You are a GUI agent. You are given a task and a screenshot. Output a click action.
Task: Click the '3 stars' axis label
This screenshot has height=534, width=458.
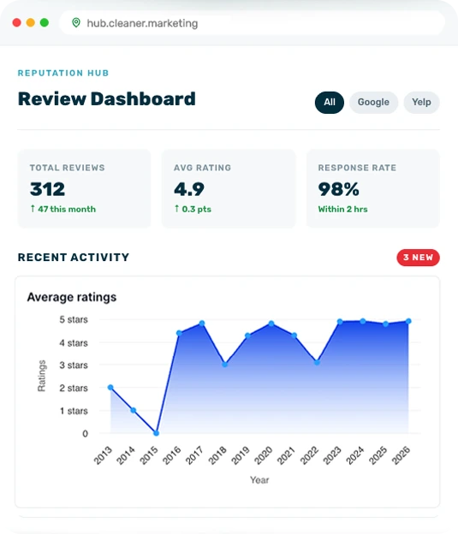[74, 365]
